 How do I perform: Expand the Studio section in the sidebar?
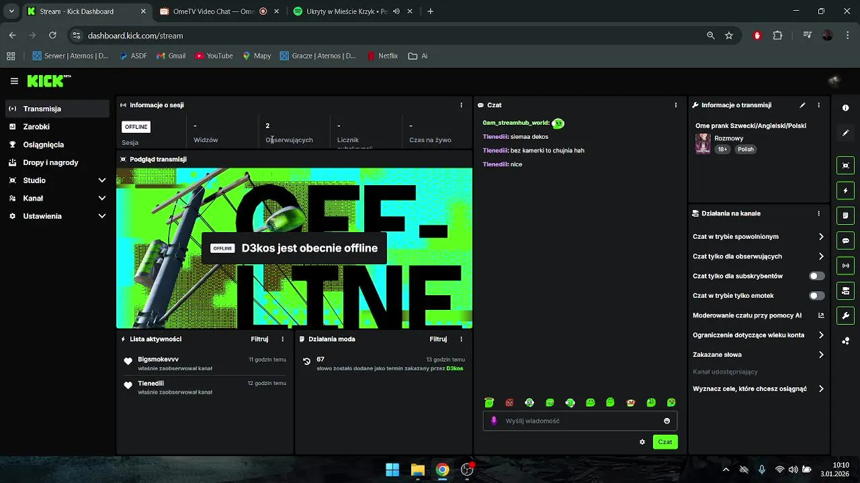(102, 180)
